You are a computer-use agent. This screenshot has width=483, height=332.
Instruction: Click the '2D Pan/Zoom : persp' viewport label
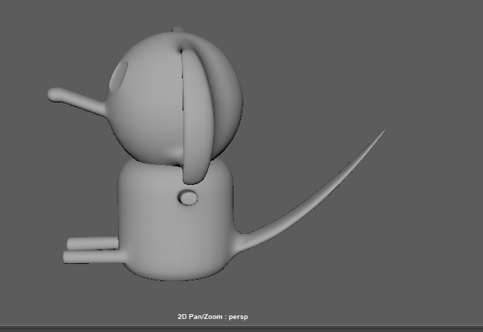pos(212,317)
